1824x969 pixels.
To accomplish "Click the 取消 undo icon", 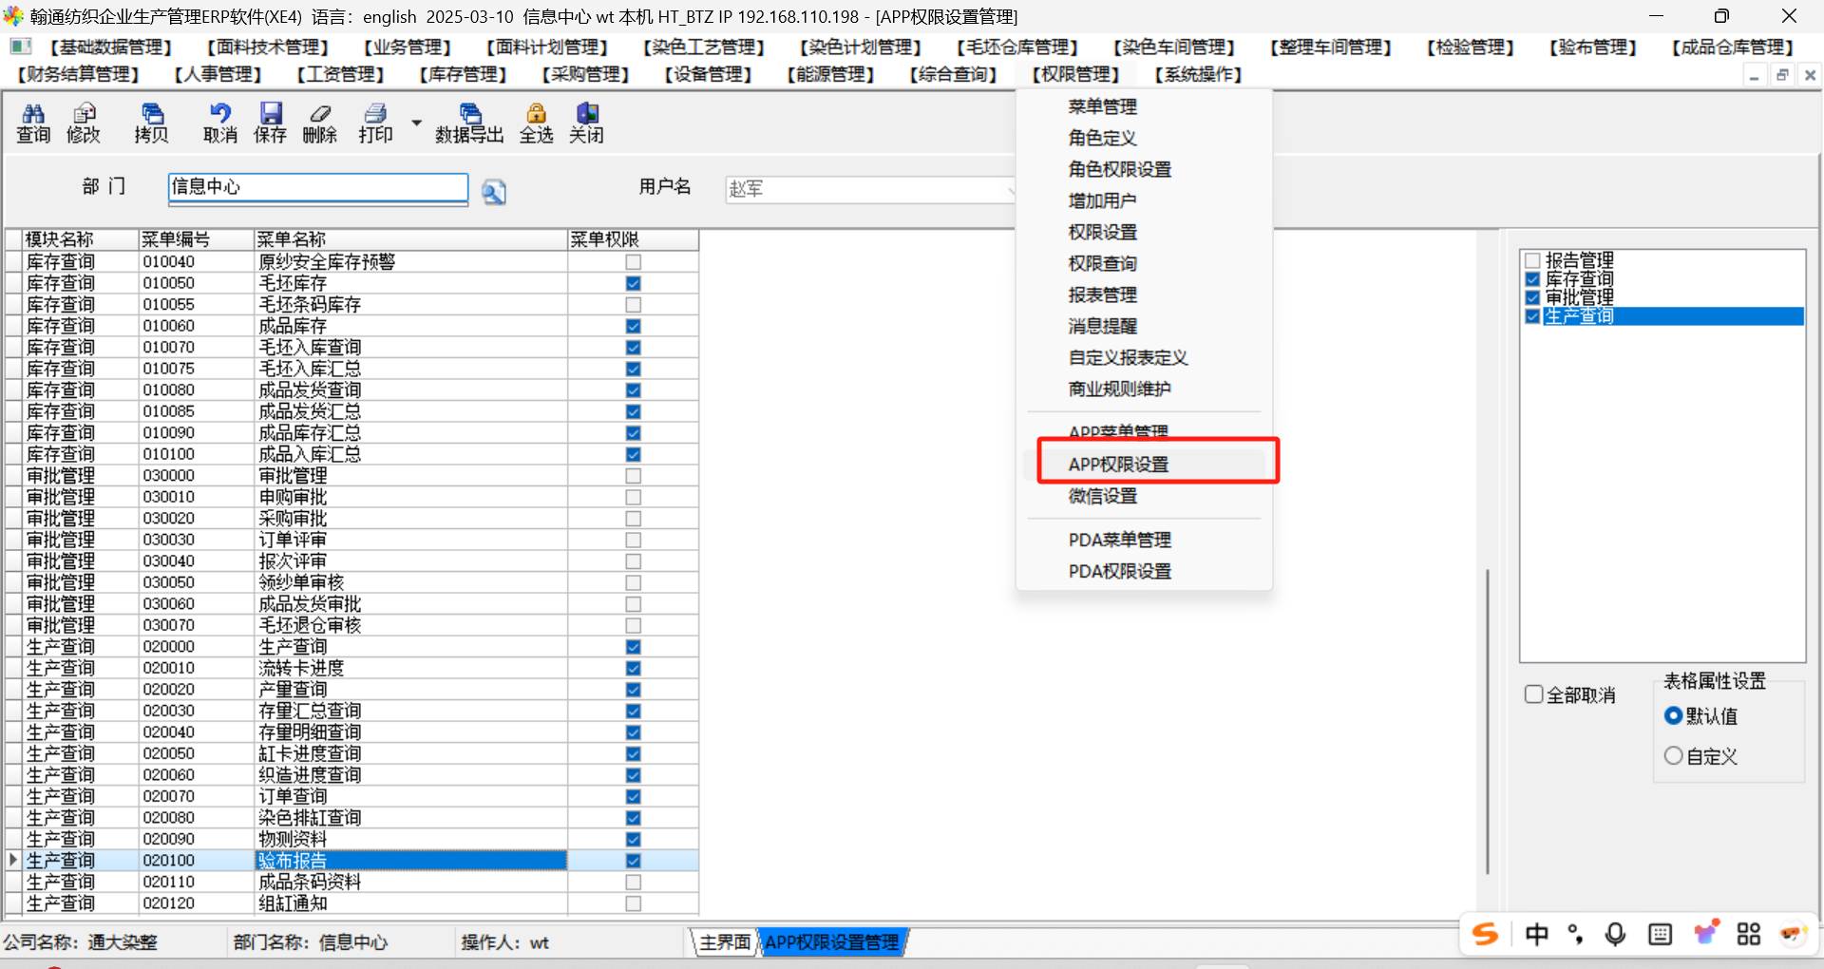I will (220, 123).
